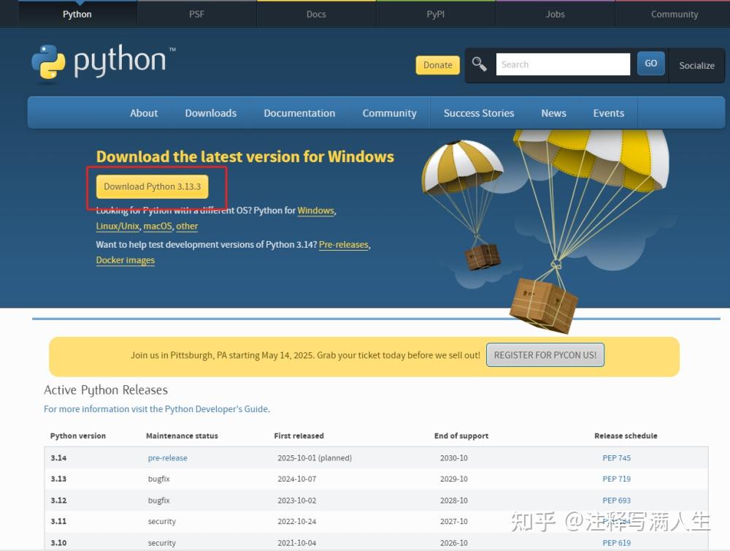This screenshot has width=730, height=551.
Task: Click the Docker images link
Action: (125, 260)
